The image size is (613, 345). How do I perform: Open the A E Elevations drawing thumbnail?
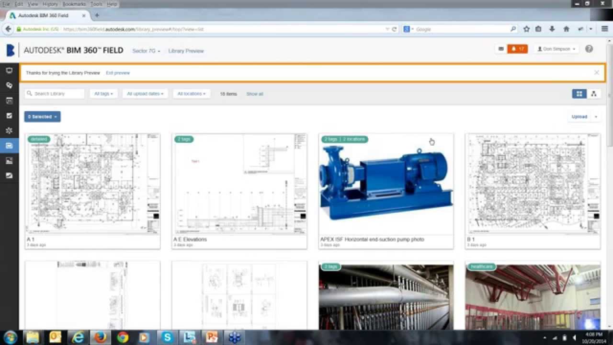(x=239, y=184)
